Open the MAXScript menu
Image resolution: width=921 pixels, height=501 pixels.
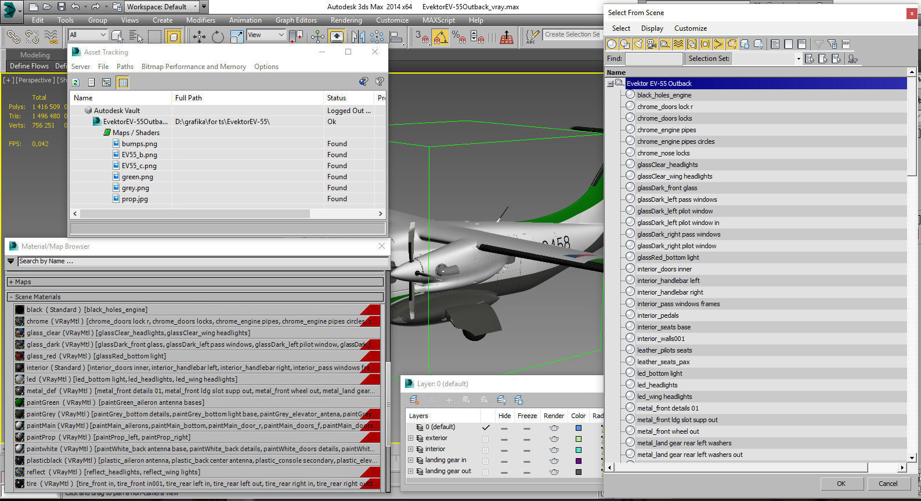tap(439, 20)
